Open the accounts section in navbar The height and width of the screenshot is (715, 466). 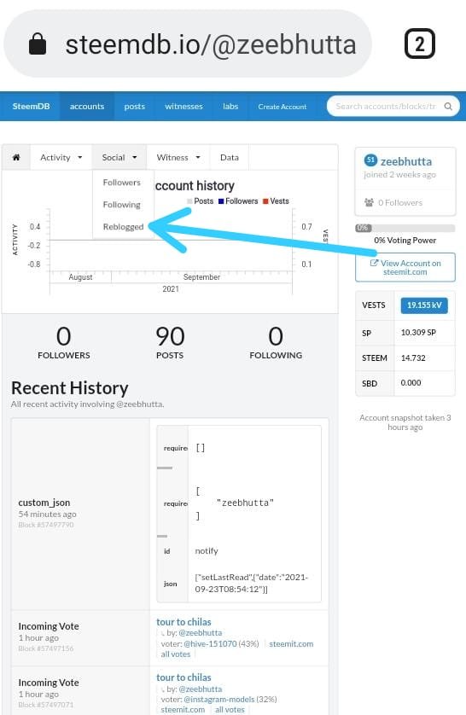[x=87, y=107]
